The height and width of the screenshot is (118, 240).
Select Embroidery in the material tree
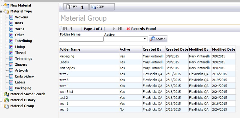(x=24, y=76)
